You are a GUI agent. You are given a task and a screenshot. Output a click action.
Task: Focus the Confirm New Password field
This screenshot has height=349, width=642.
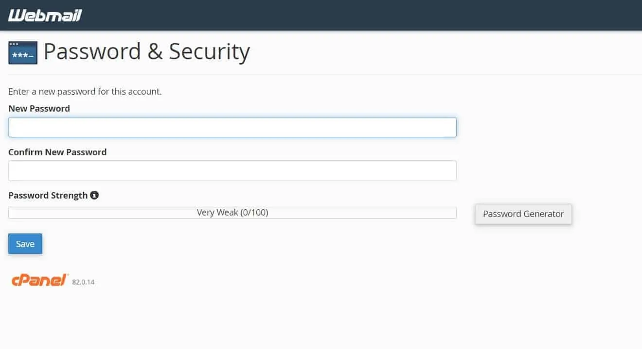click(232, 171)
